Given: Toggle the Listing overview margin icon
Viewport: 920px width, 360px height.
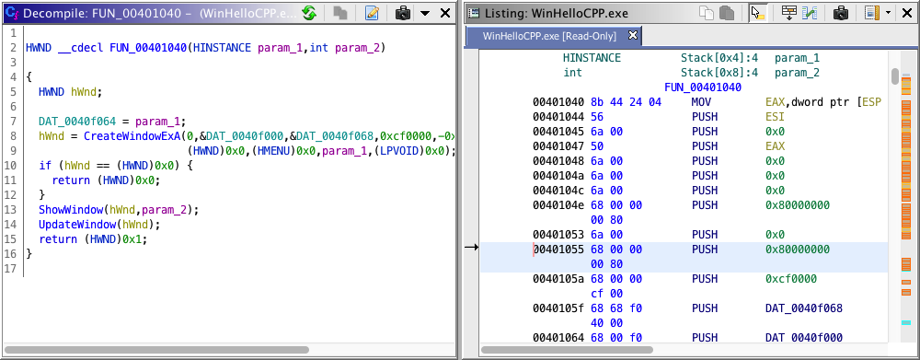Looking at the screenshot, I should [x=872, y=13].
